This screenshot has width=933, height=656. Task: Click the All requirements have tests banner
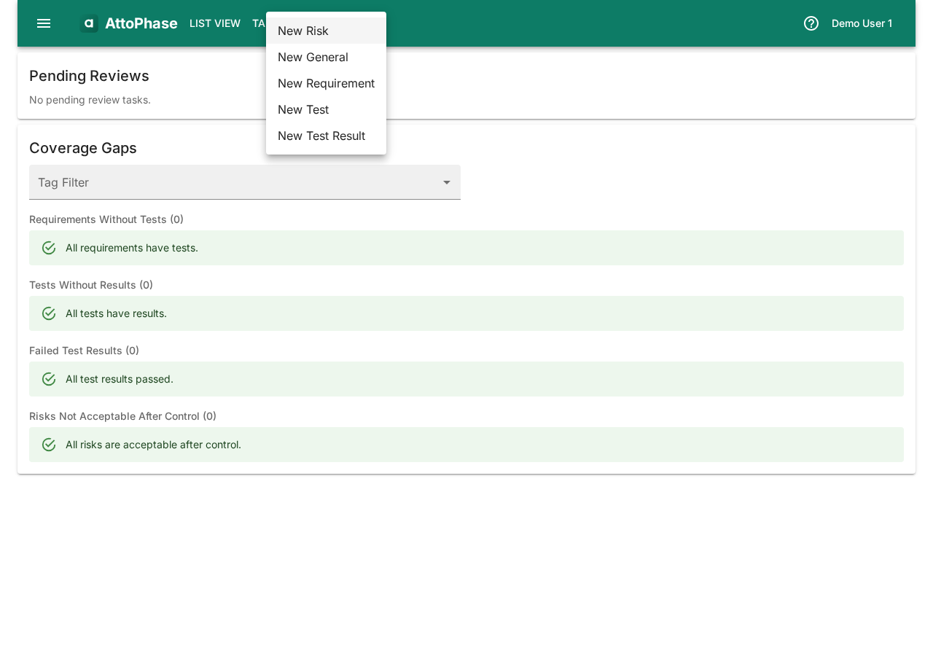tap(466, 247)
